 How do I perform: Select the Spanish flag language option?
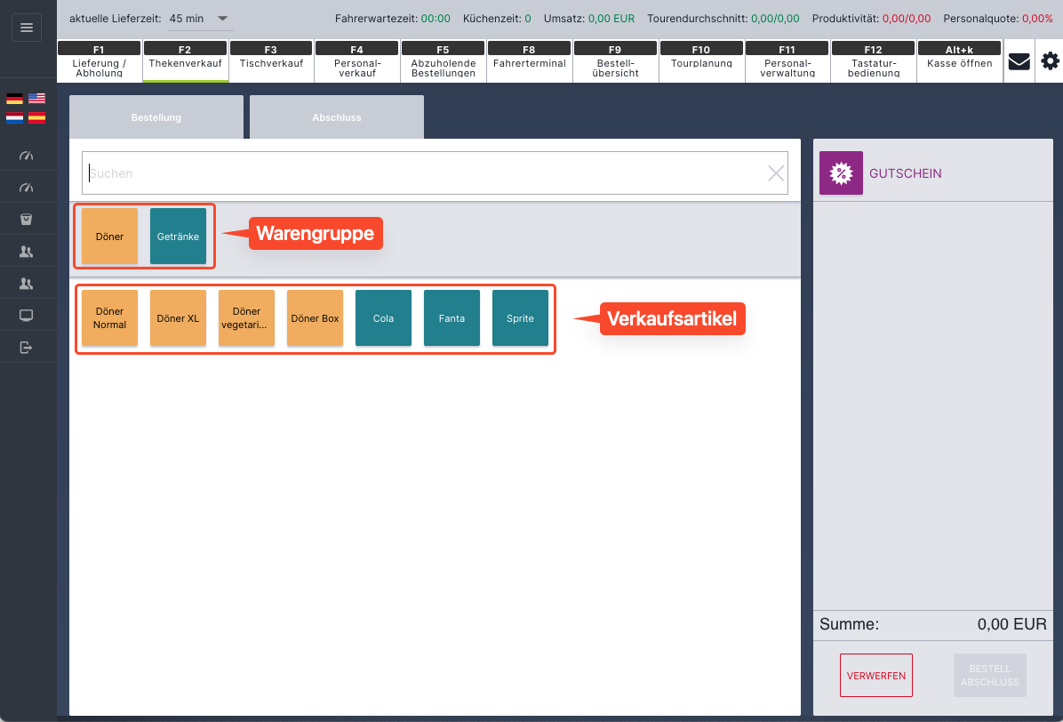(x=36, y=117)
